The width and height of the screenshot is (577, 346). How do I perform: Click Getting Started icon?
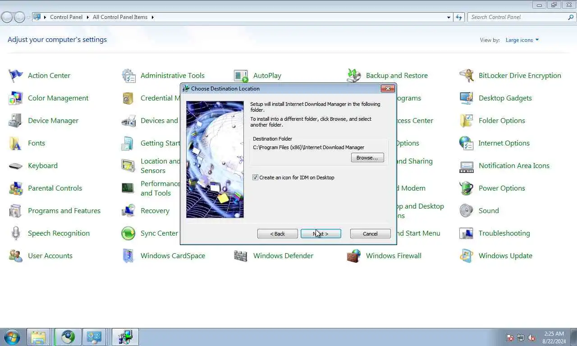coord(128,143)
